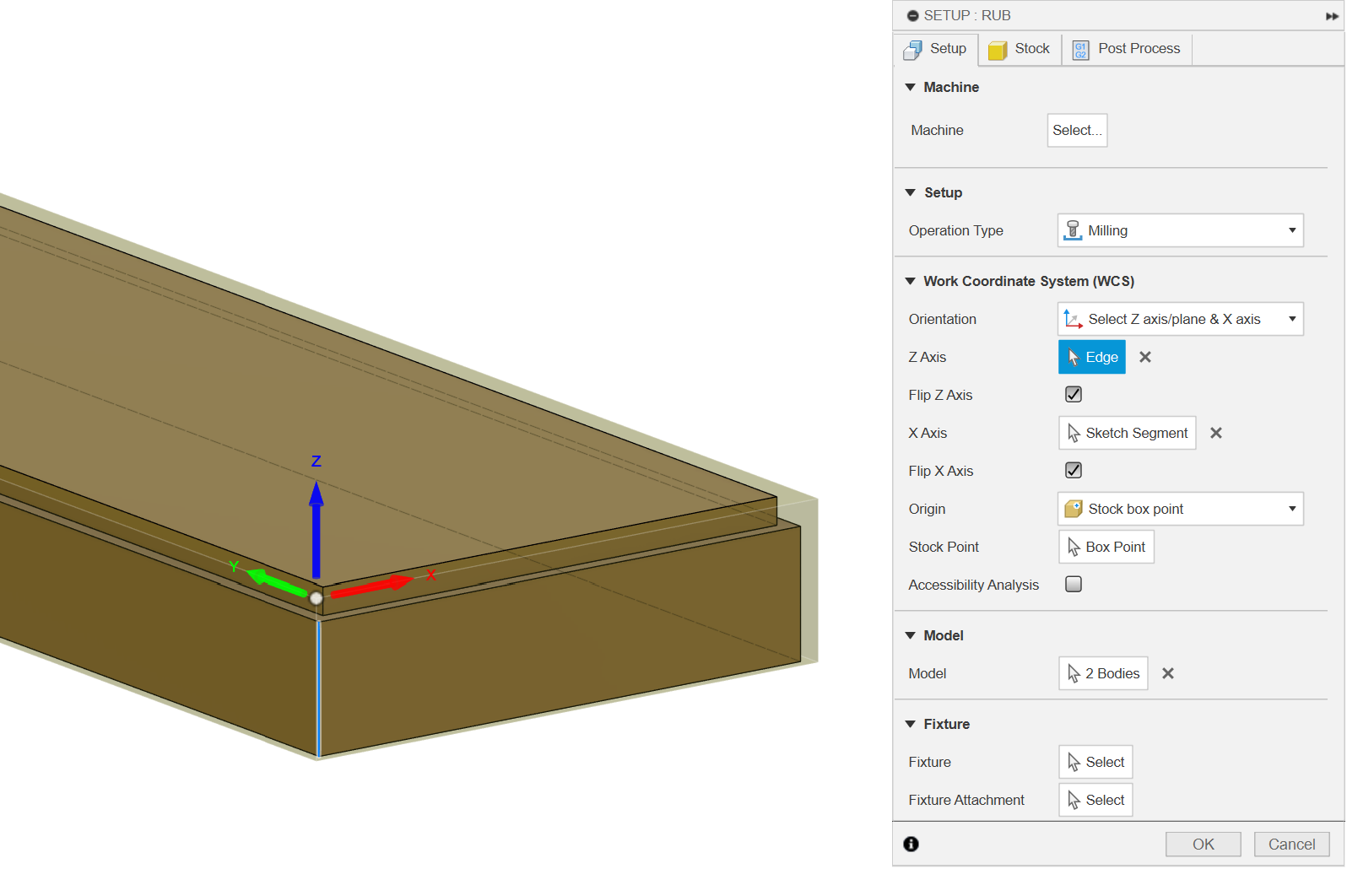Click the Machine Select... button

[1076, 130]
